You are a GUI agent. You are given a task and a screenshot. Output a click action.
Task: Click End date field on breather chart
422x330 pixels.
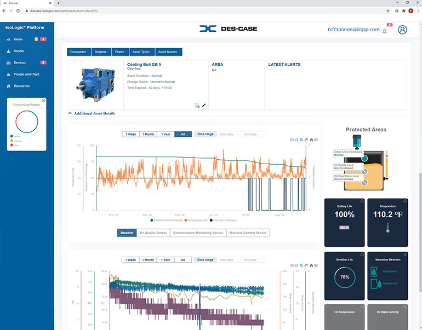coord(252,134)
